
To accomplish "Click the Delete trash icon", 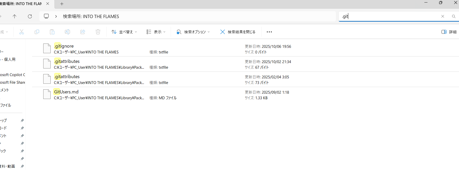I will (x=98, y=32).
